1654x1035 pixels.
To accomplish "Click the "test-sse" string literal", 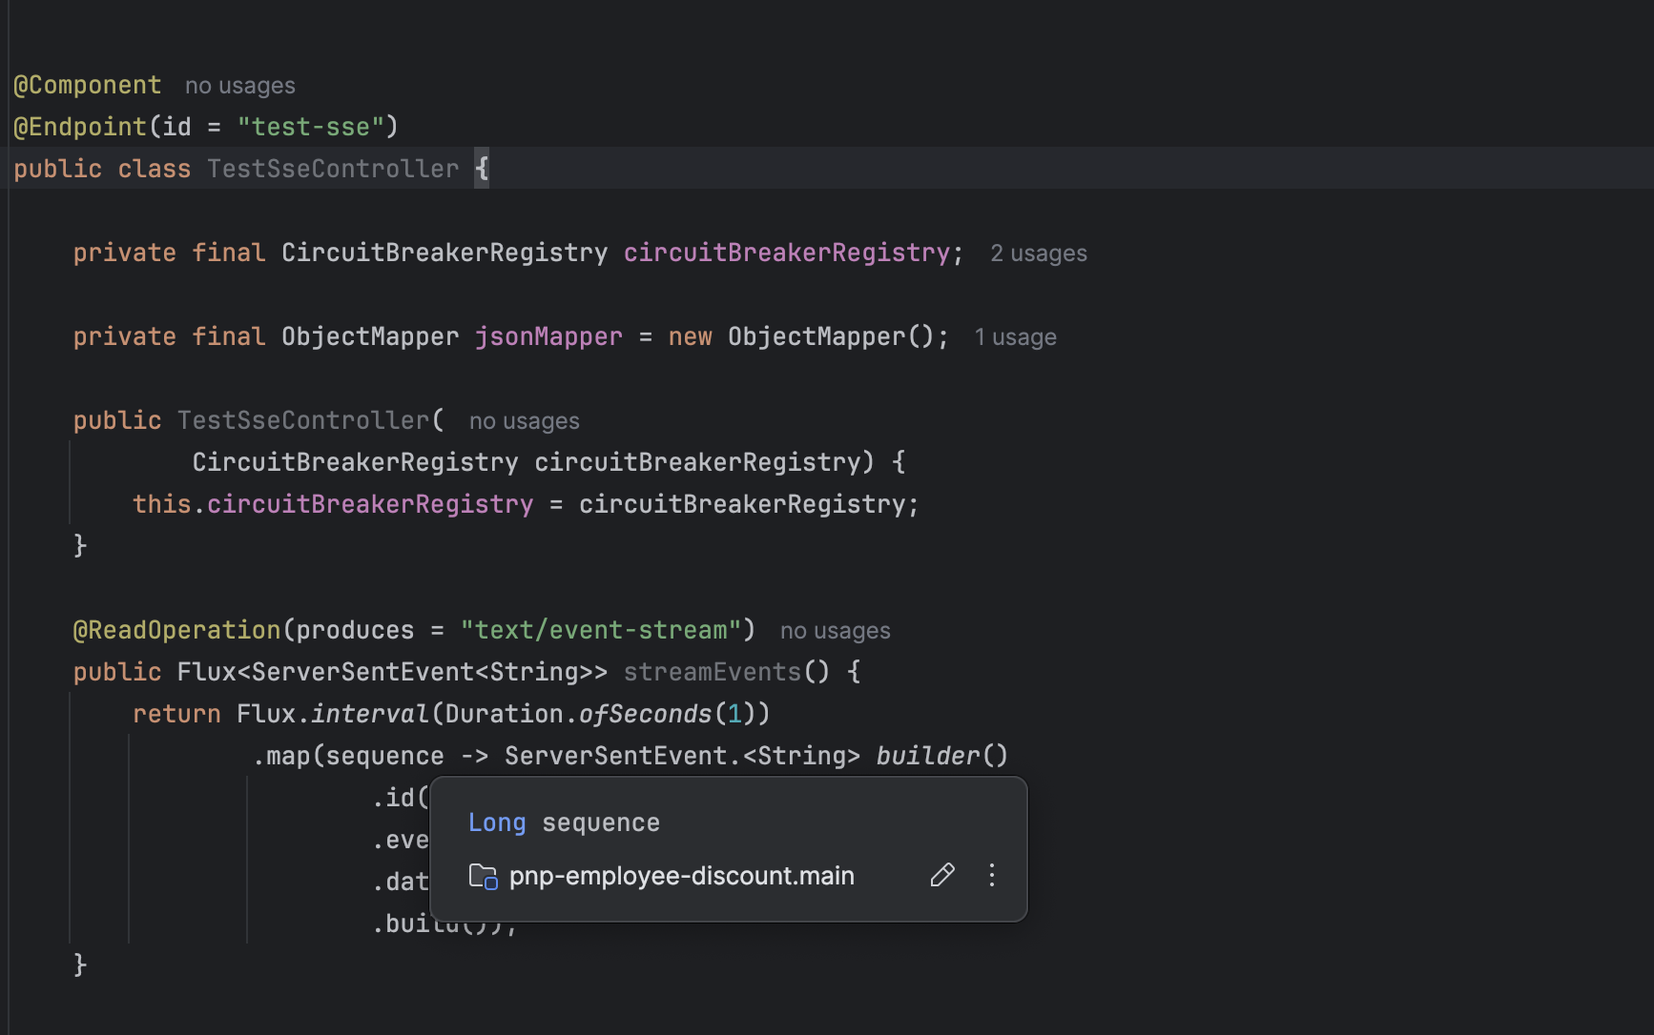I will [x=315, y=126].
